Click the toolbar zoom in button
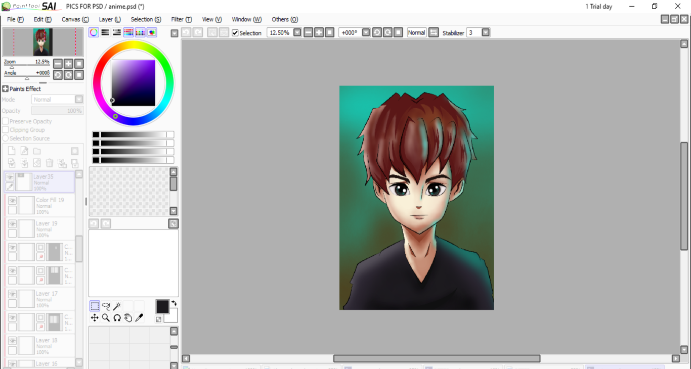This screenshot has height=369, width=691. [x=319, y=32]
